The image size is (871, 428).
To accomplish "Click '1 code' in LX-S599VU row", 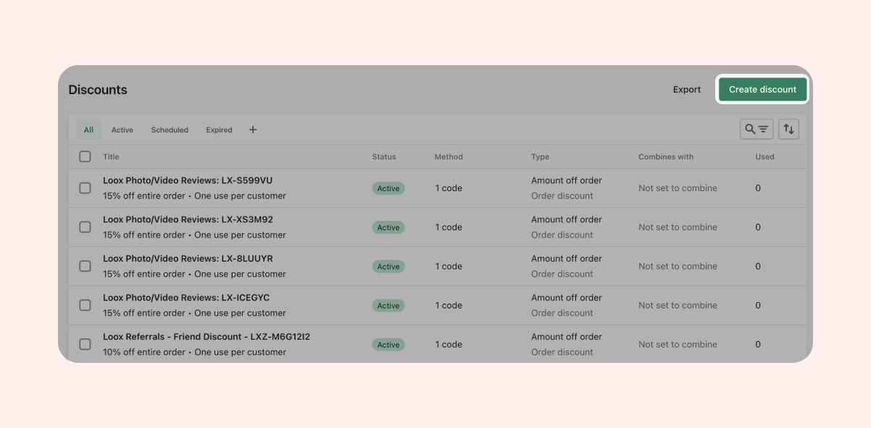I will pyautogui.click(x=449, y=188).
